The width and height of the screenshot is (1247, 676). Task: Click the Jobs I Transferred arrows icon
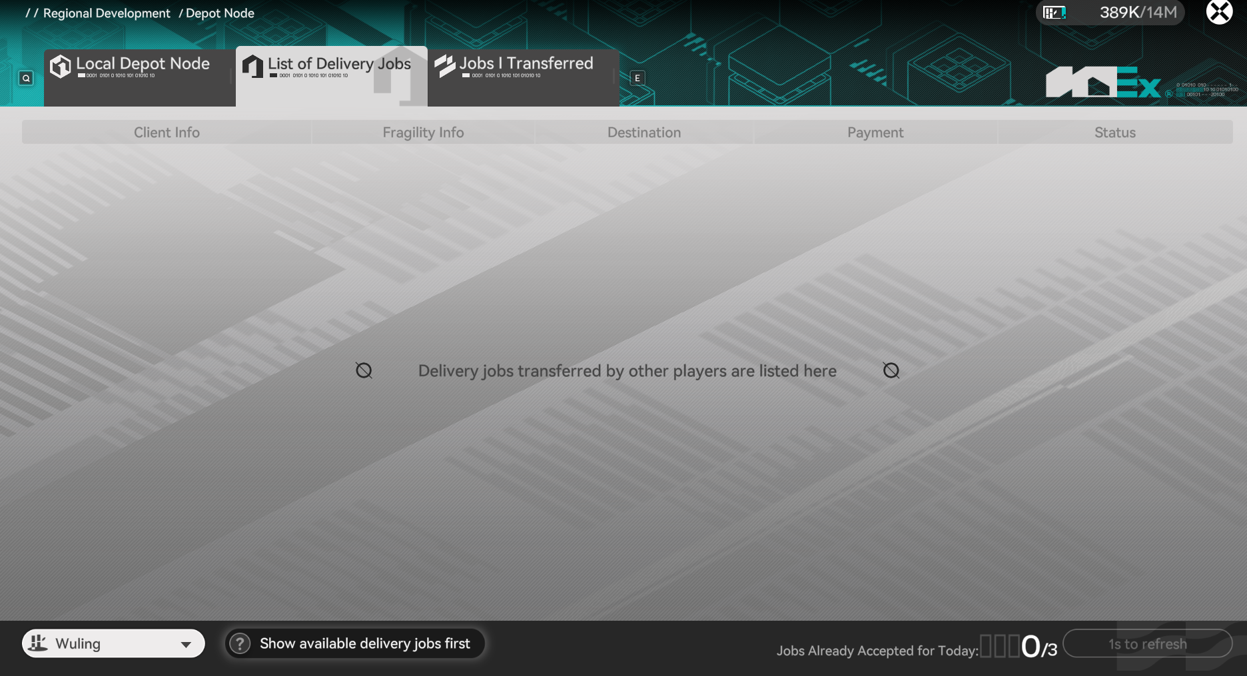pyautogui.click(x=444, y=66)
